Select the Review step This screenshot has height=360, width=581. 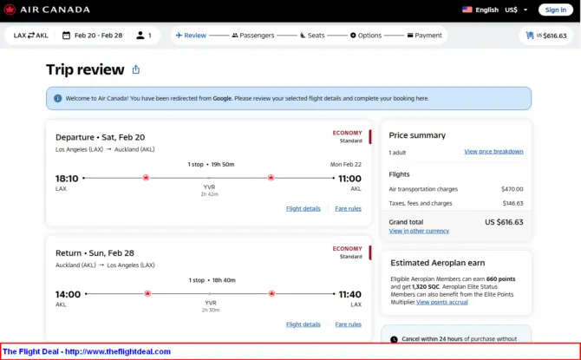191,36
